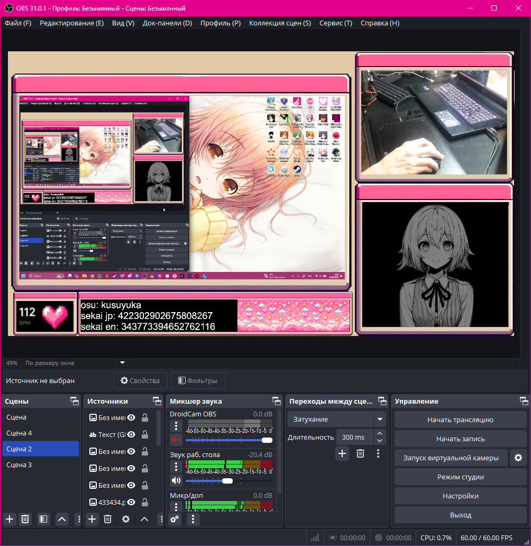Click Начать запись button
This screenshot has height=546, width=531.
(460, 439)
